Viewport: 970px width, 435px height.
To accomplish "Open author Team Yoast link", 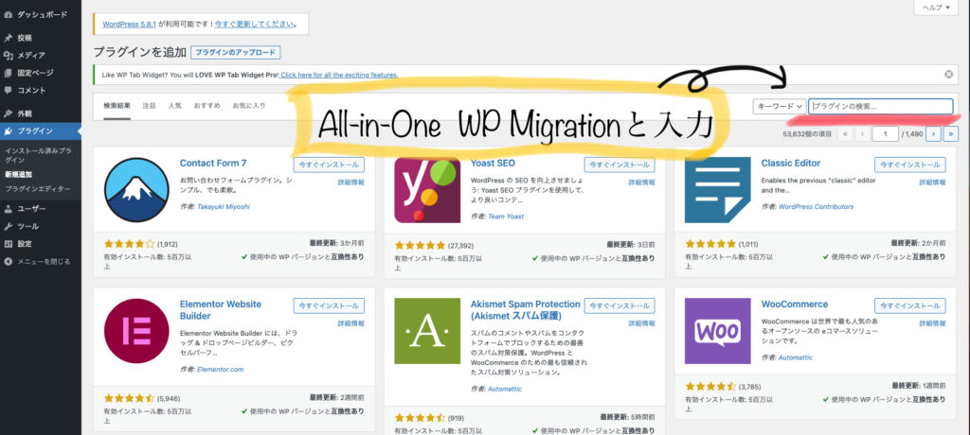I will 506,217.
